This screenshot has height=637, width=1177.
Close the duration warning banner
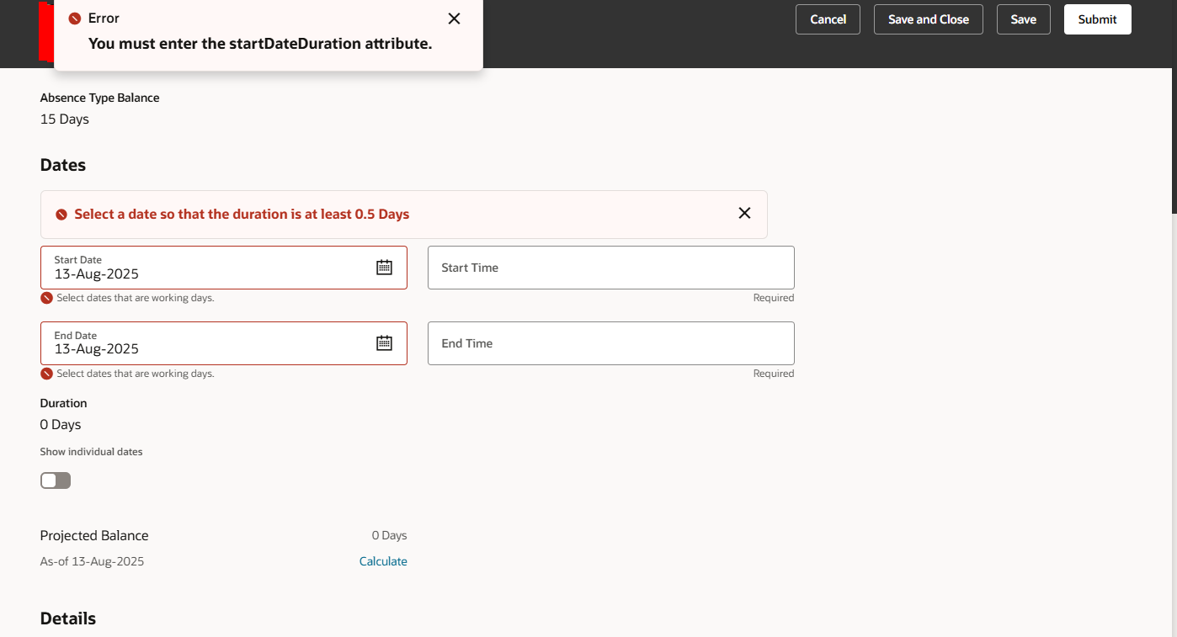(744, 213)
